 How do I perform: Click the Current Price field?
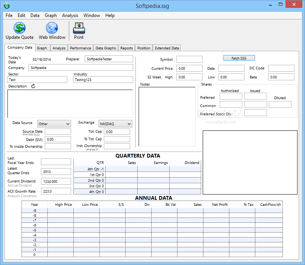pyautogui.click(x=190, y=68)
